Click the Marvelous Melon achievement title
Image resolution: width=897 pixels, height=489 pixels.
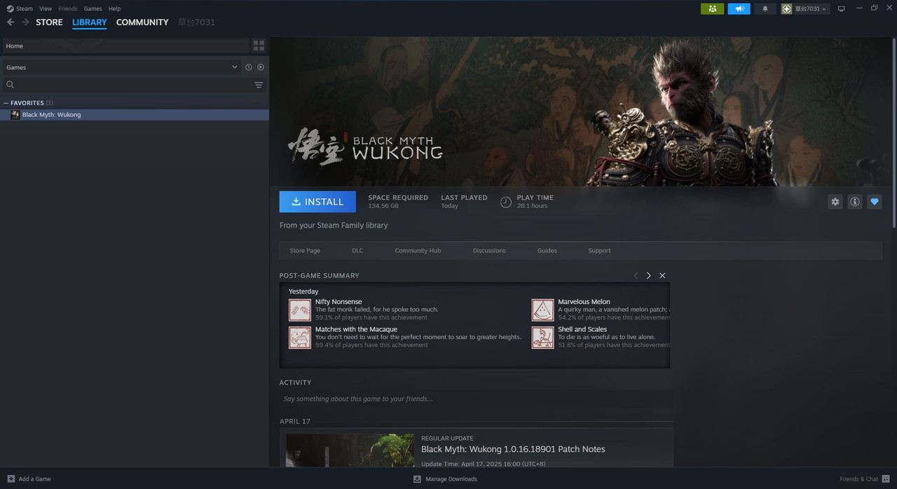[x=584, y=302]
